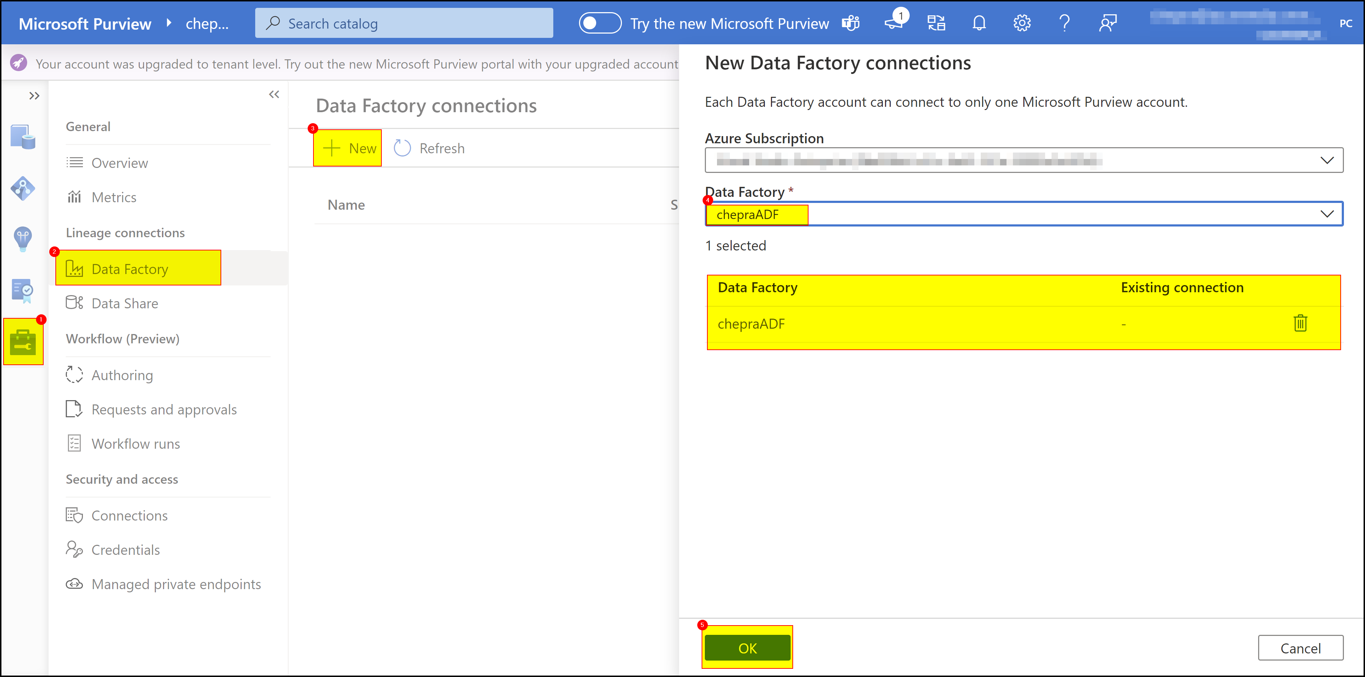Open the Data Catalog sidebar icon
The image size is (1365, 677).
[x=23, y=137]
